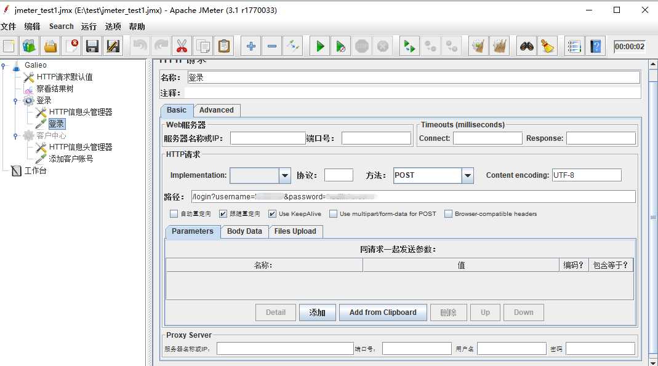Click the Help question mark icon

click(595, 46)
